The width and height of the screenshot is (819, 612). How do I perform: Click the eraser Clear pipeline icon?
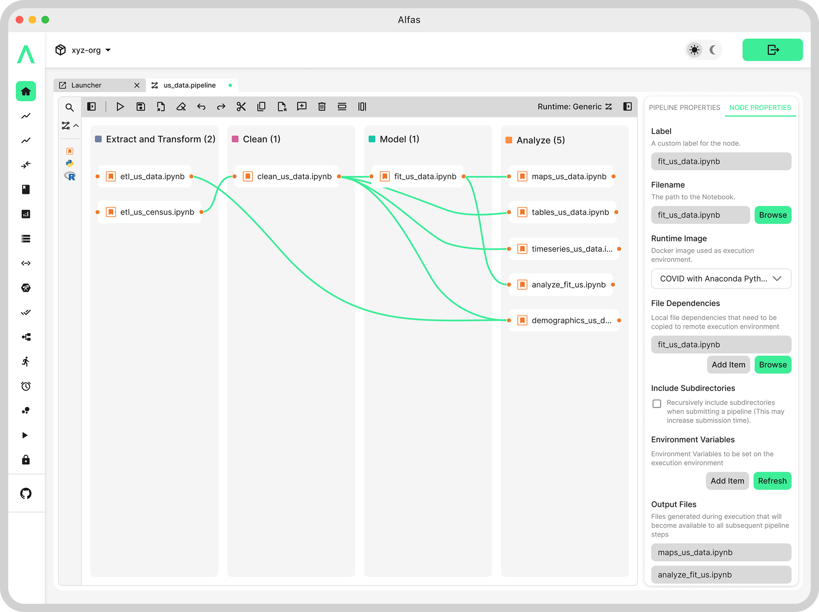pos(181,107)
